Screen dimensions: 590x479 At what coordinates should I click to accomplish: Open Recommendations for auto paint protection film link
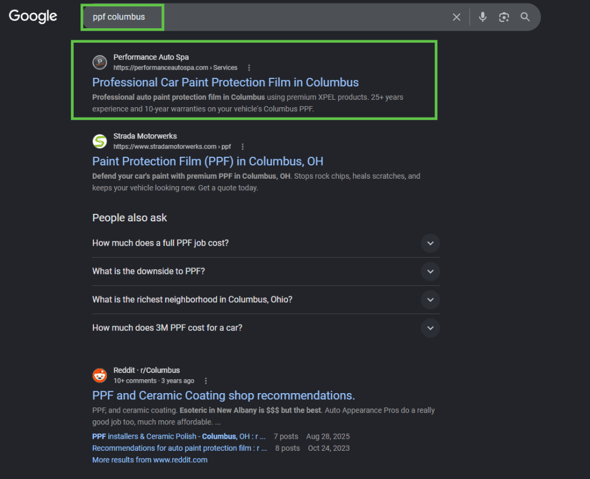click(180, 448)
